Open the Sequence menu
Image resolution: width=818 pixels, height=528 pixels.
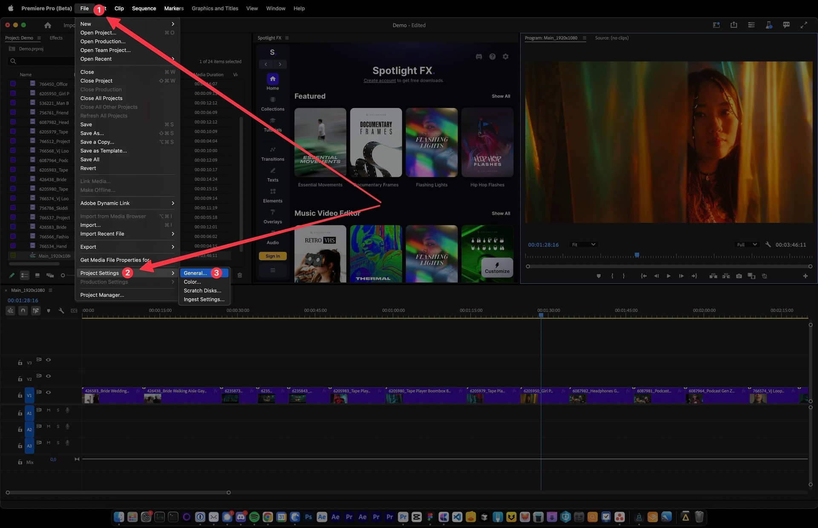pos(144,8)
